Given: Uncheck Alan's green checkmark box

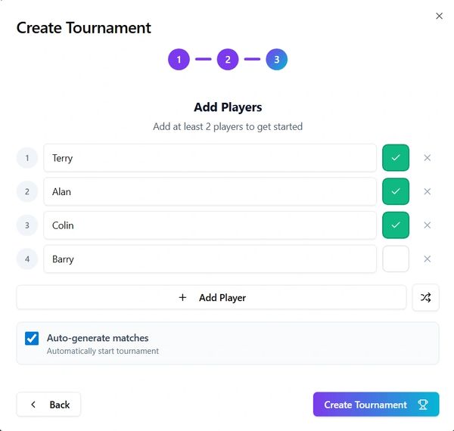Looking at the screenshot, I should click(x=396, y=191).
